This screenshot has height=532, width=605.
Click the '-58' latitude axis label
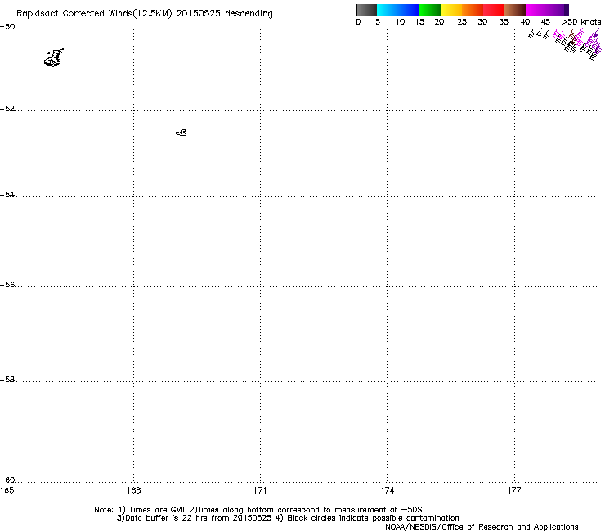click(x=7, y=380)
